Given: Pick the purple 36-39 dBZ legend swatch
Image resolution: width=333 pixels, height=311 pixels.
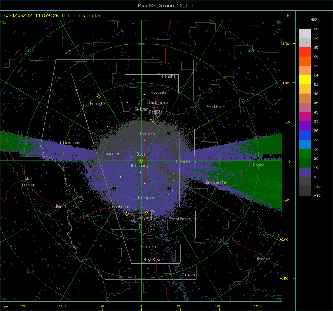Looking at the screenshot, I should pos(305,126).
